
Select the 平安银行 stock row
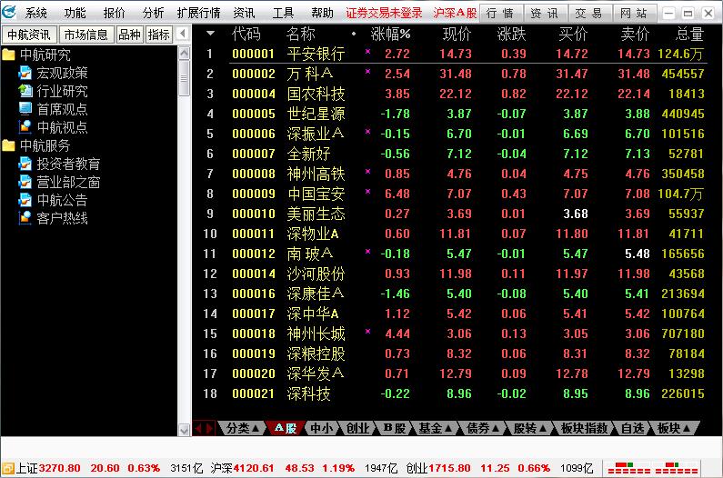pyautogui.click(x=315, y=54)
